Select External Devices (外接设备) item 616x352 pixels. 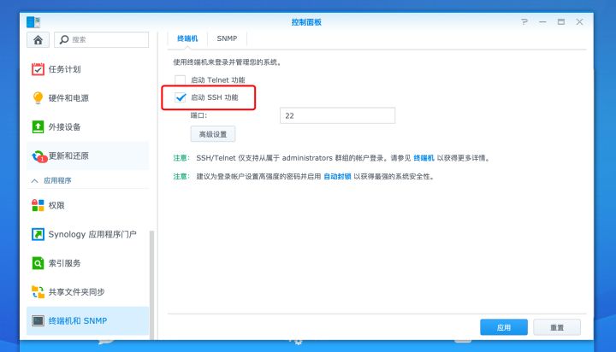click(x=64, y=127)
